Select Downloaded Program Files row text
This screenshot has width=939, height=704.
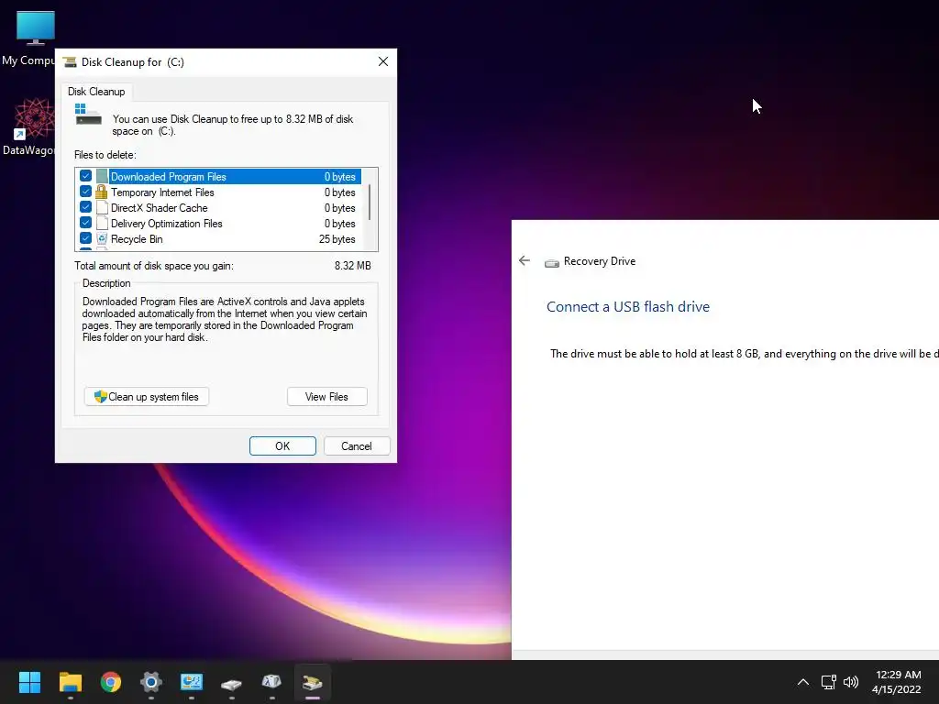click(169, 177)
